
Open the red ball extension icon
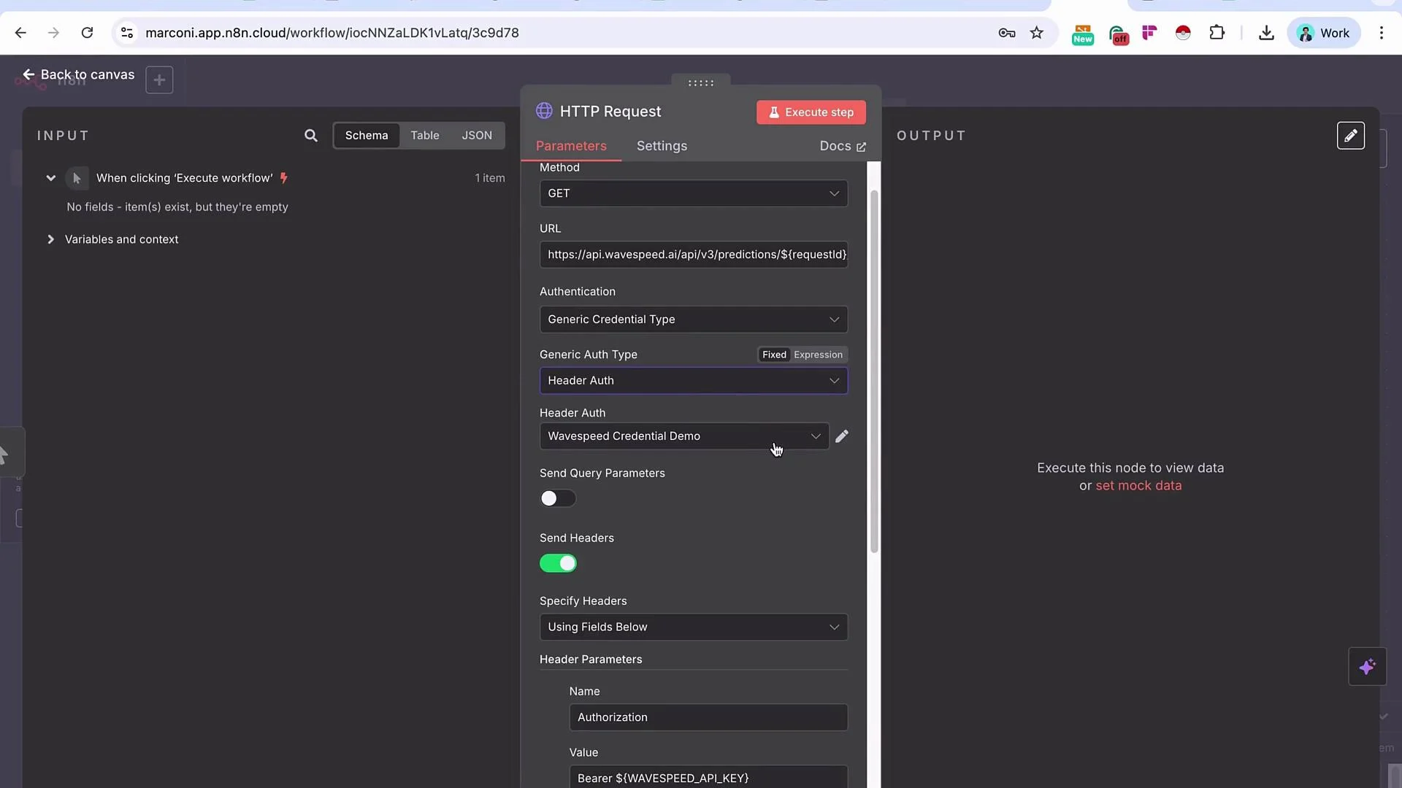pyautogui.click(x=1183, y=33)
